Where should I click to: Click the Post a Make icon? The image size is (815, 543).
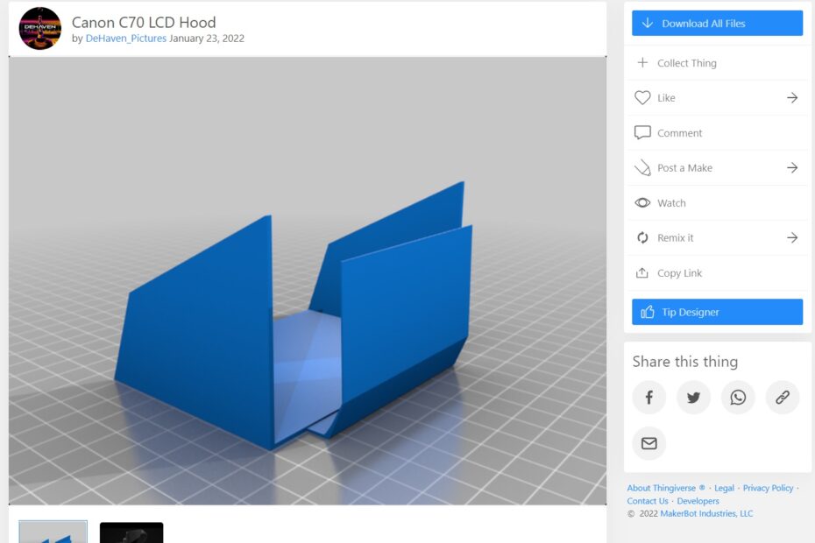[642, 168]
